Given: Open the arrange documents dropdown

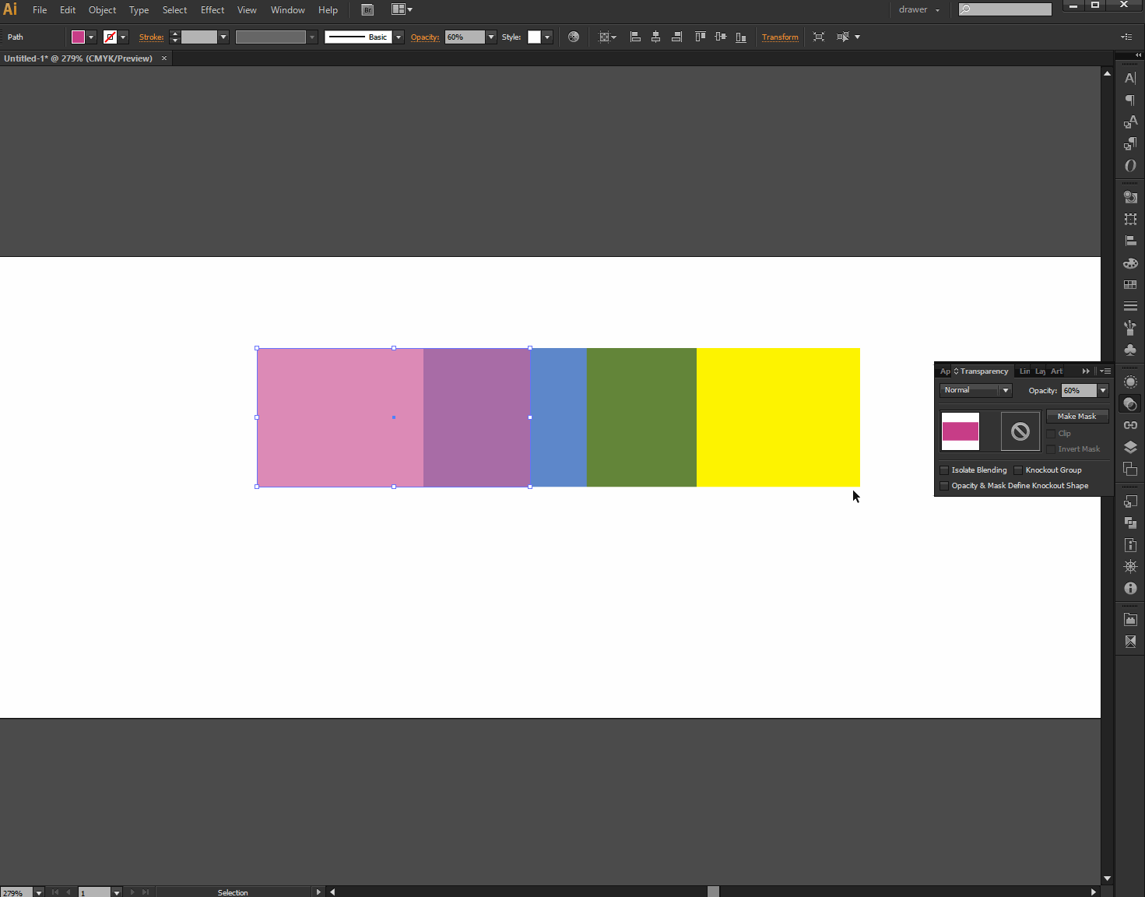Looking at the screenshot, I should pos(402,9).
